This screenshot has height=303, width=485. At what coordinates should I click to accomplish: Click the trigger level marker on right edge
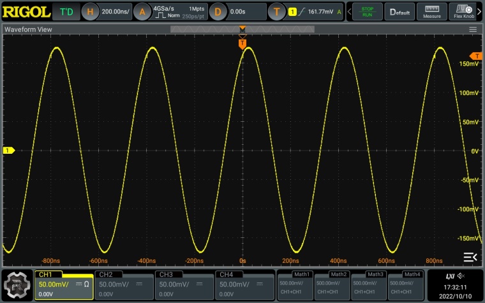pyautogui.click(x=475, y=56)
